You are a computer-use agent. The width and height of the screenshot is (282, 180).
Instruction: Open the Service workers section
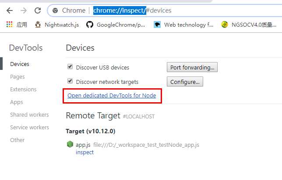pos(29,127)
